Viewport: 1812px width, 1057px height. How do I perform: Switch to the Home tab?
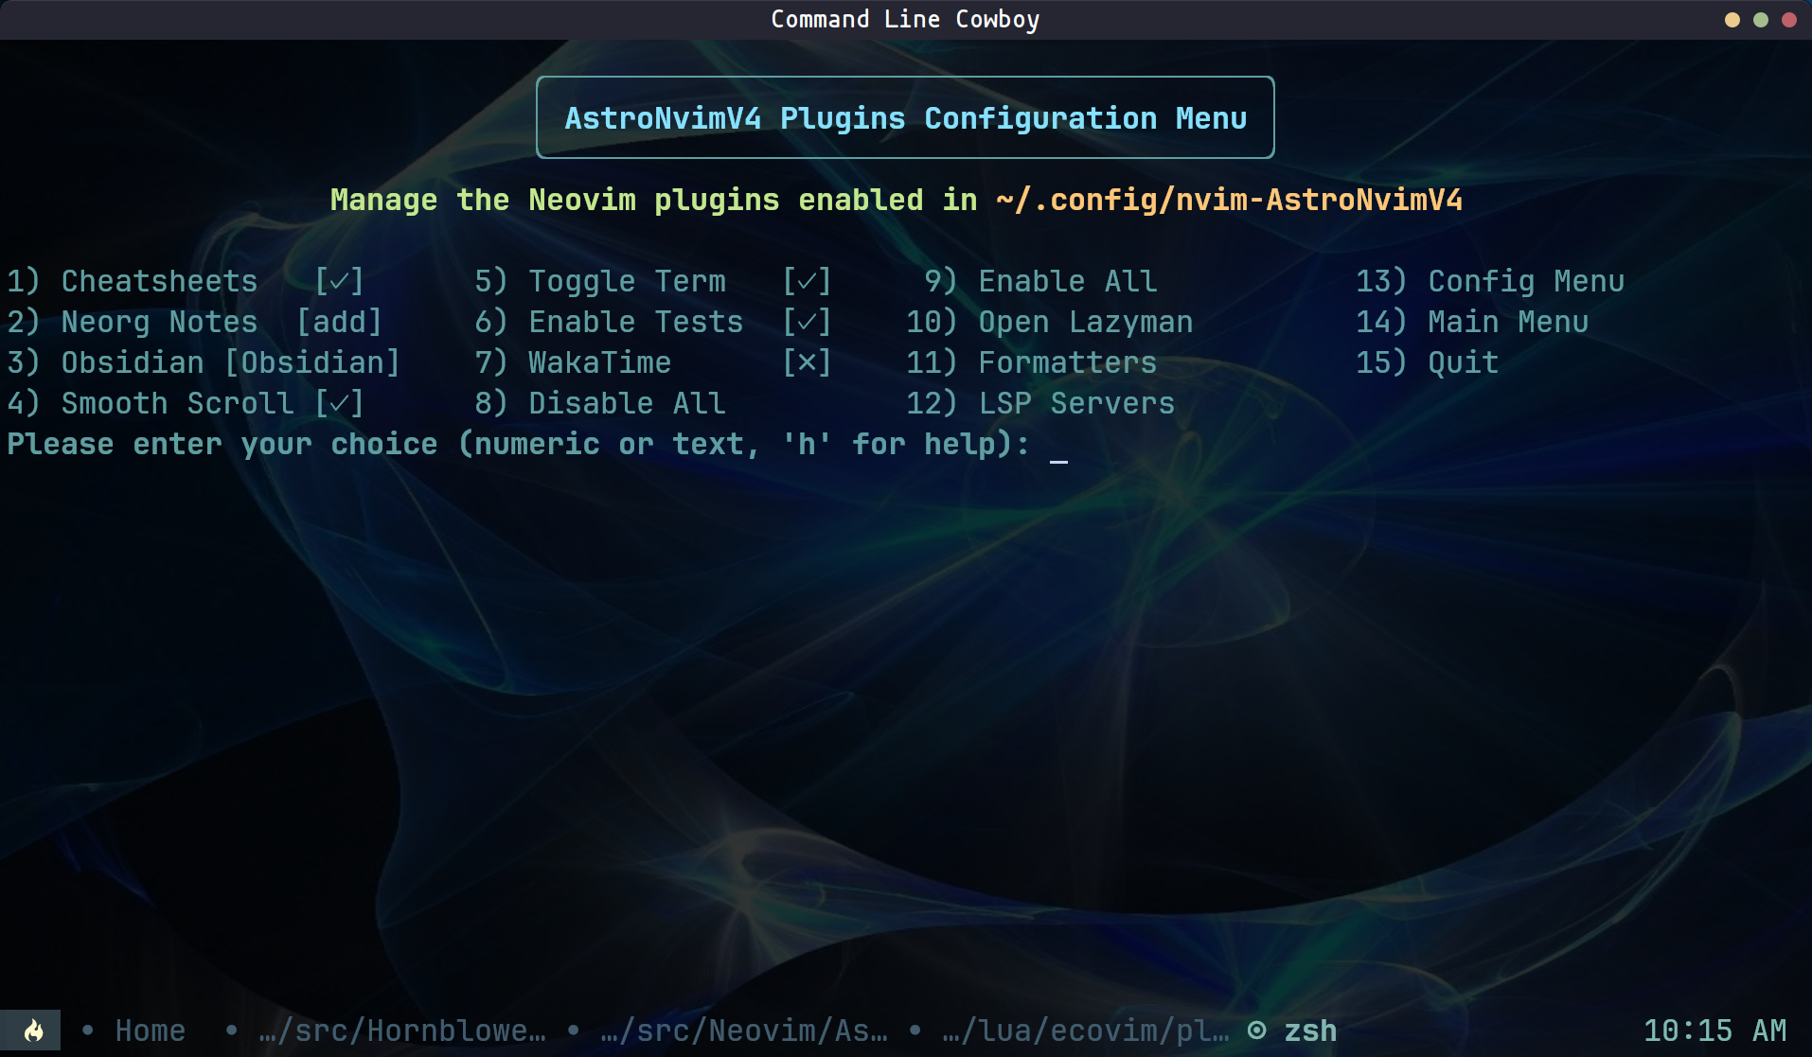click(x=150, y=1031)
